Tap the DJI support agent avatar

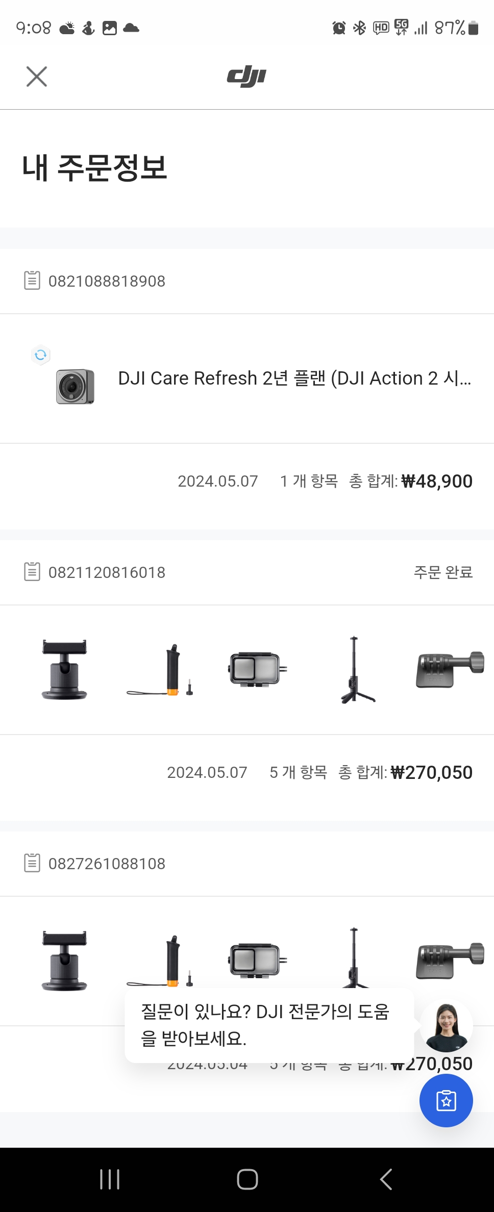click(446, 1026)
